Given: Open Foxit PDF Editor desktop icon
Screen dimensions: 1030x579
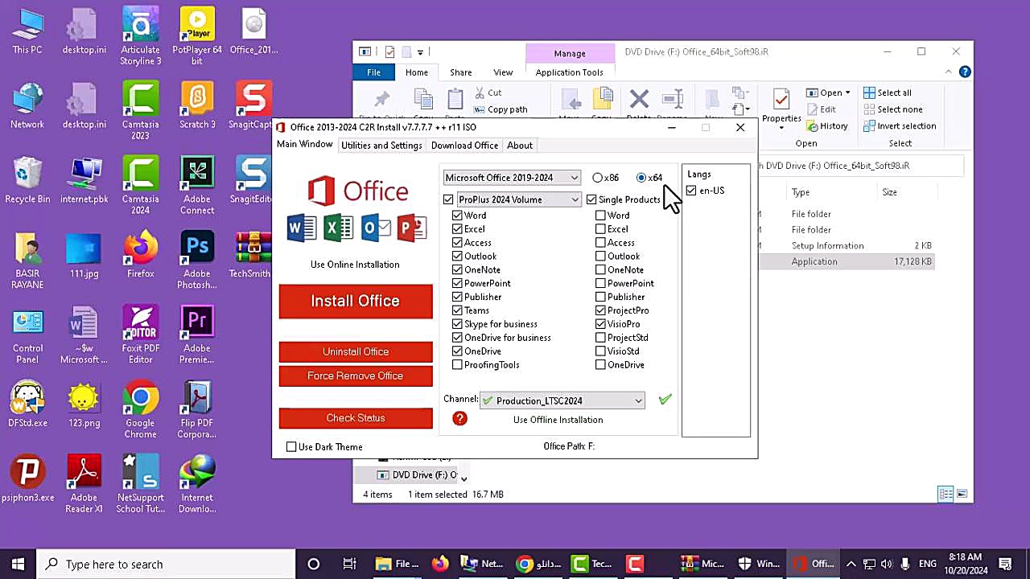Looking at the screenshot, I should [x=140, y=335].
